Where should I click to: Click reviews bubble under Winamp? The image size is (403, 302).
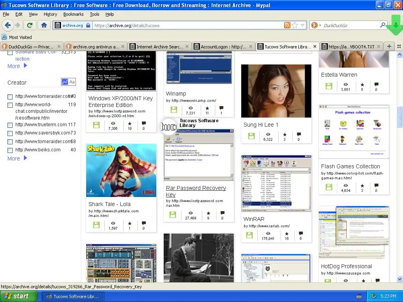coord(221,108)
